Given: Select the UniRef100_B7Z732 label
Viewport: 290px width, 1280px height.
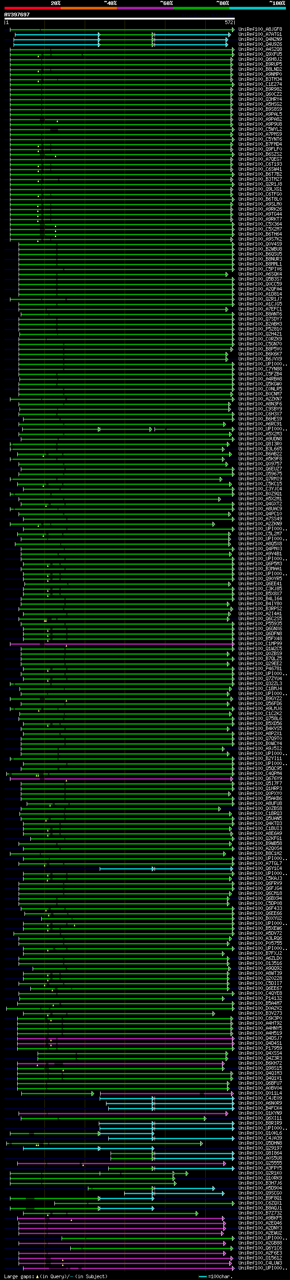Looking at the screenshot, I should [x=260, y=1213].
